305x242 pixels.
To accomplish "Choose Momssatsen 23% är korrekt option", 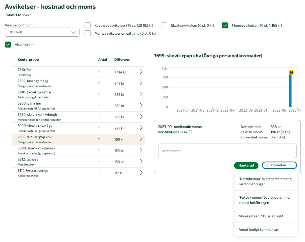I will point(266,216).
